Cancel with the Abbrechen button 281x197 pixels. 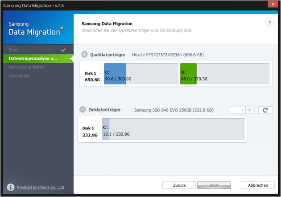pyautogui.click(x=258, y=185)
